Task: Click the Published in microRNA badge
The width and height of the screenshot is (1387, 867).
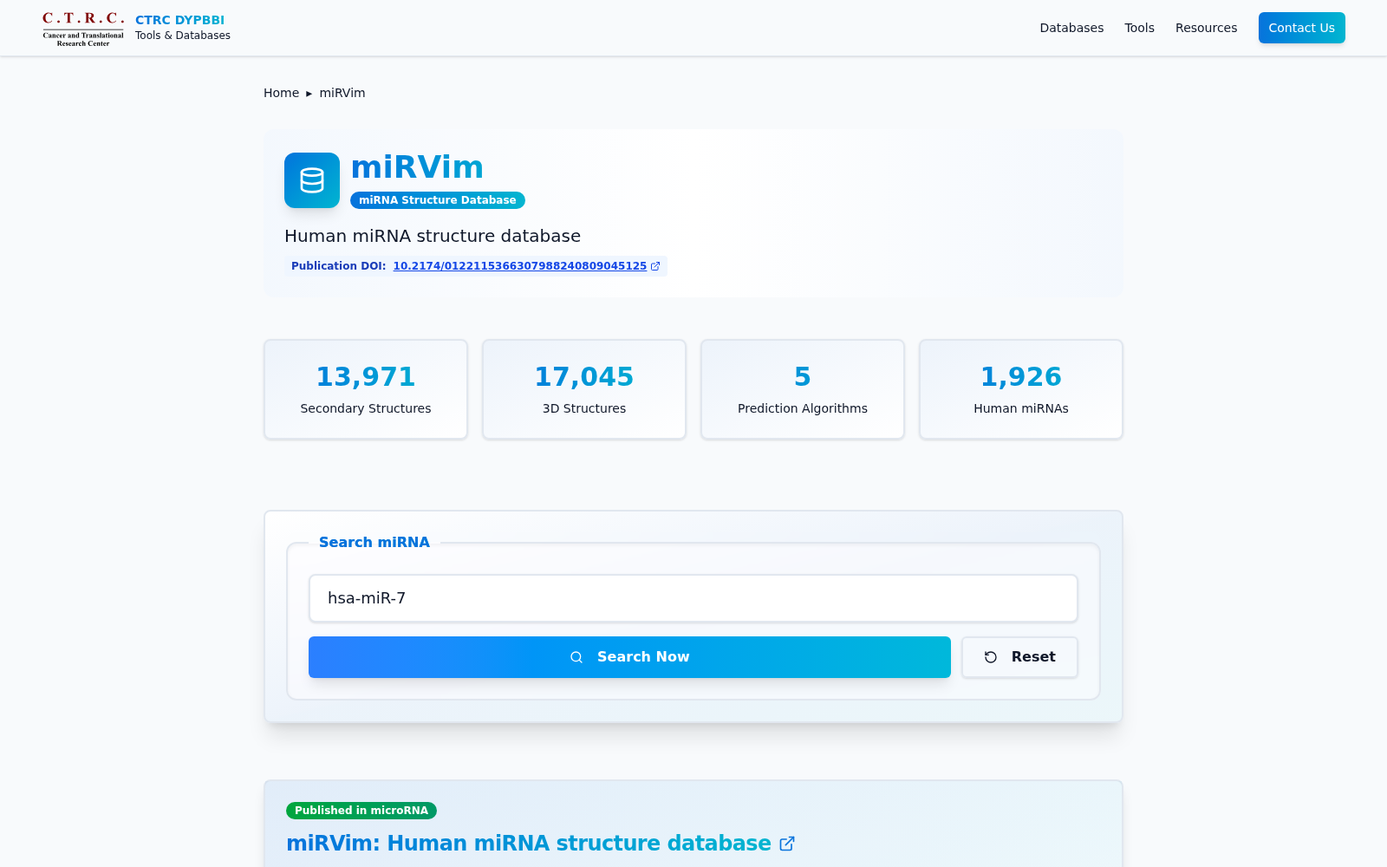Action: point(361,811)
